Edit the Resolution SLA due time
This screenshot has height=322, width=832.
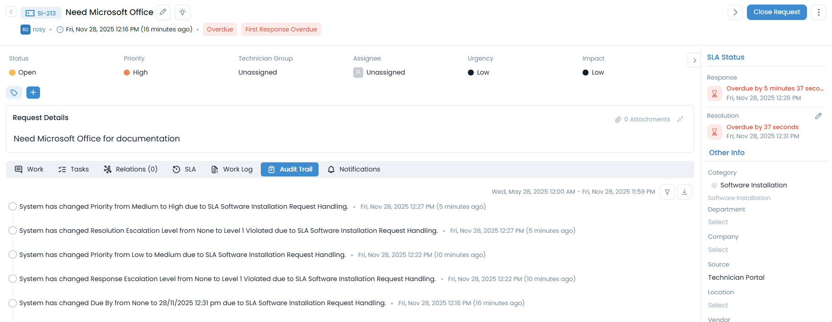(x=818, y=116)
